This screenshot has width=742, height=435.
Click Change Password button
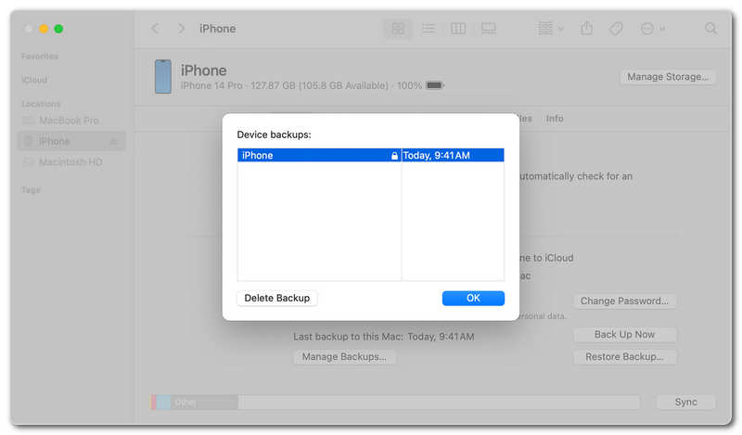pos(624,301)
